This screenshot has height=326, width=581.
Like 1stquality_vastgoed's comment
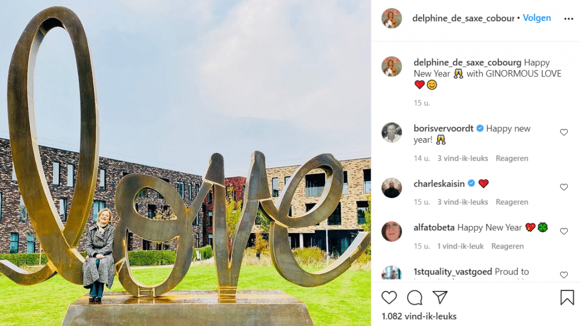563,275
